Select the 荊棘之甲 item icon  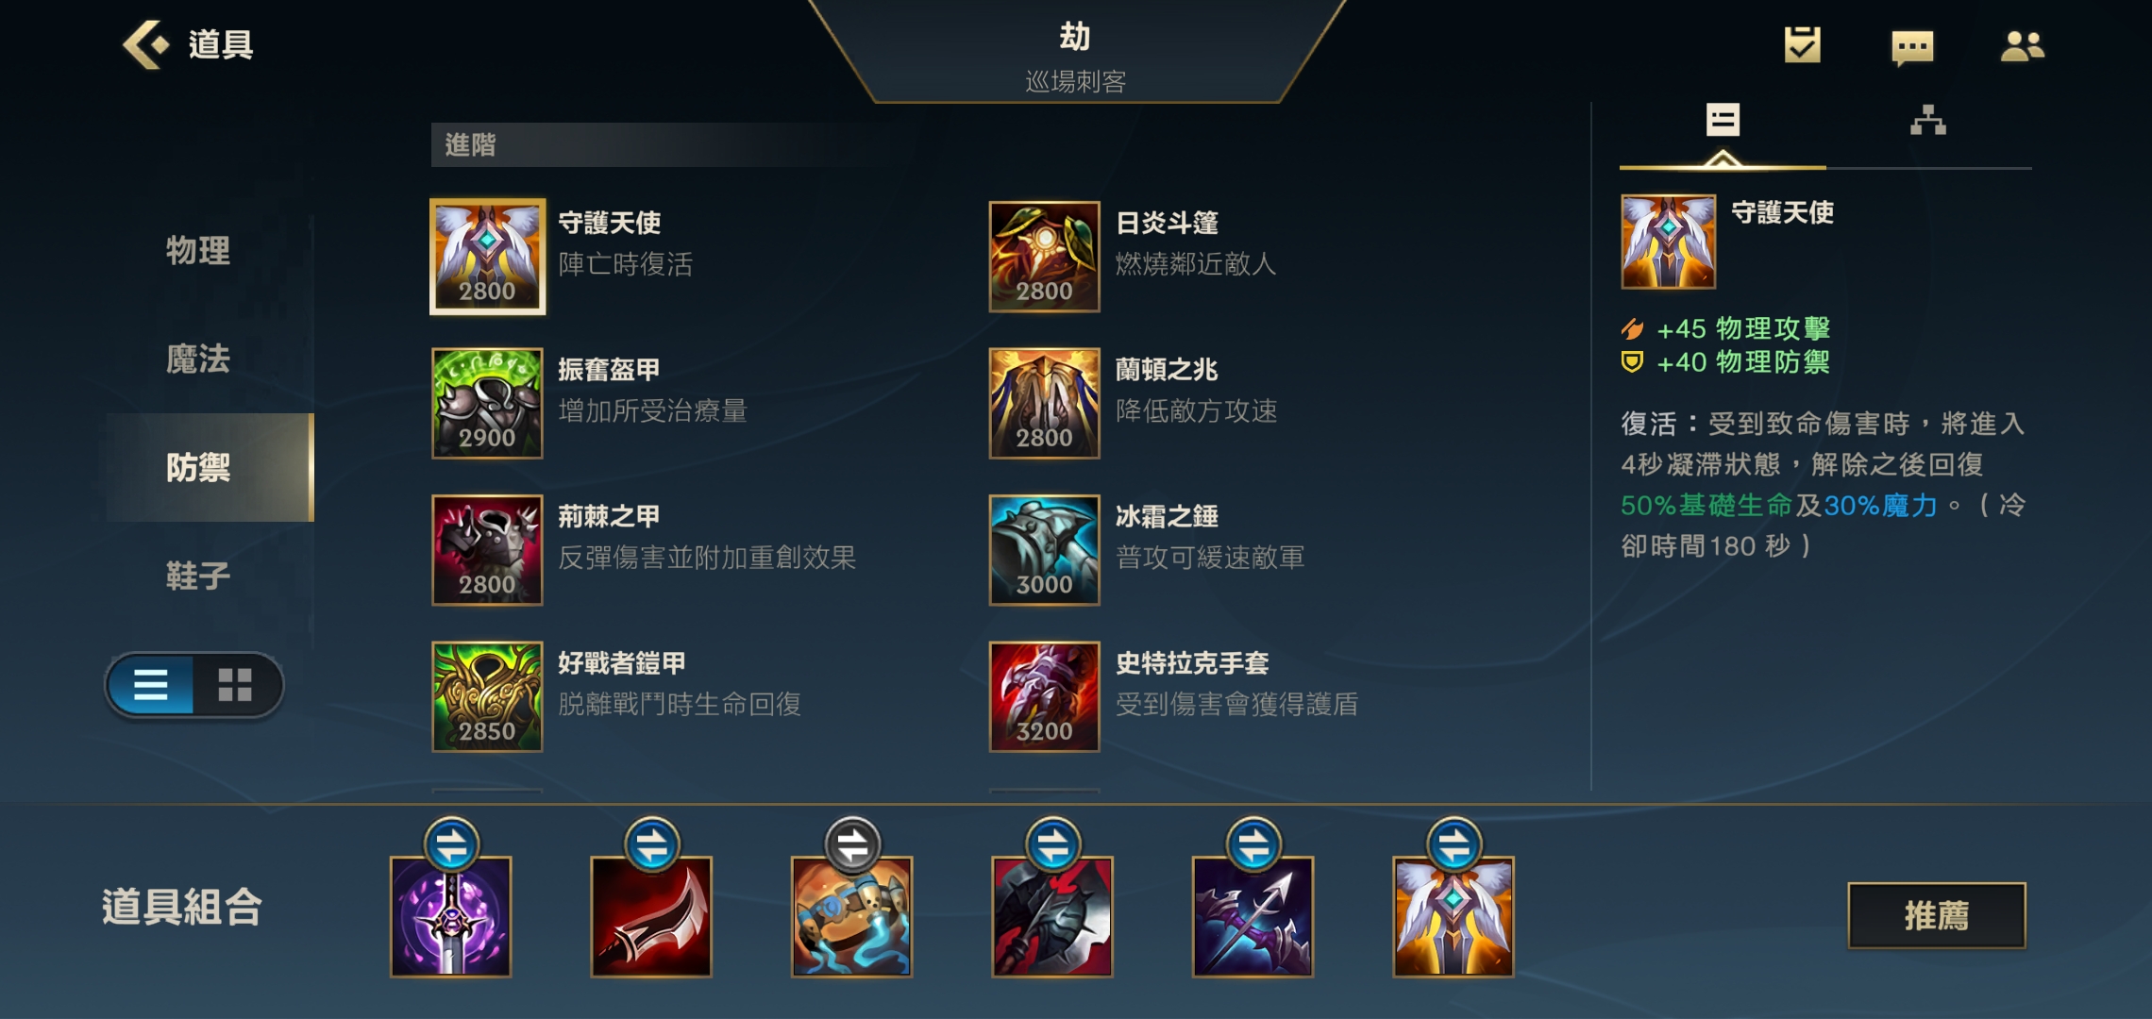coord(487,549)
